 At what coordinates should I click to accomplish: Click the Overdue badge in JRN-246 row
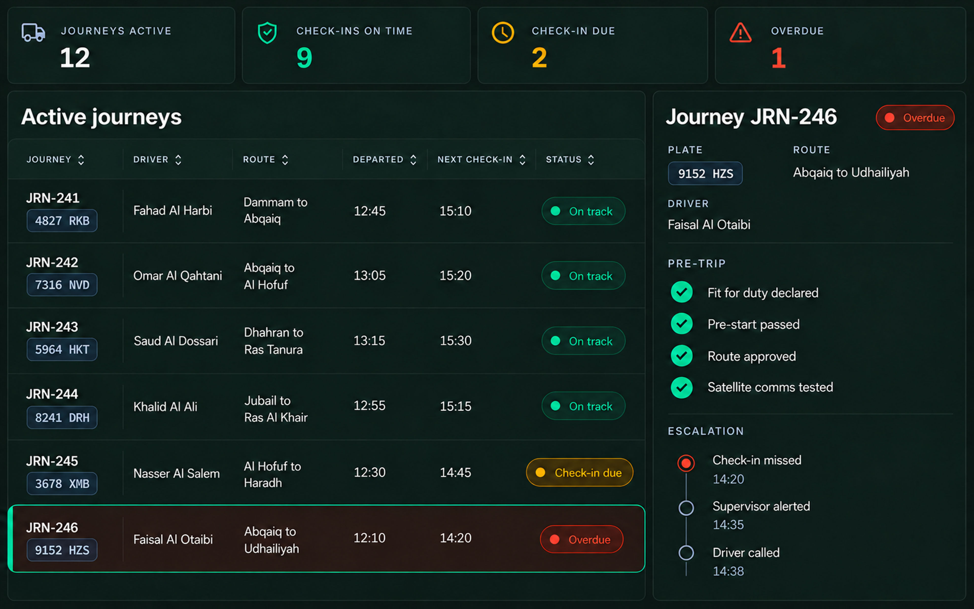click(x=582, y=539)
